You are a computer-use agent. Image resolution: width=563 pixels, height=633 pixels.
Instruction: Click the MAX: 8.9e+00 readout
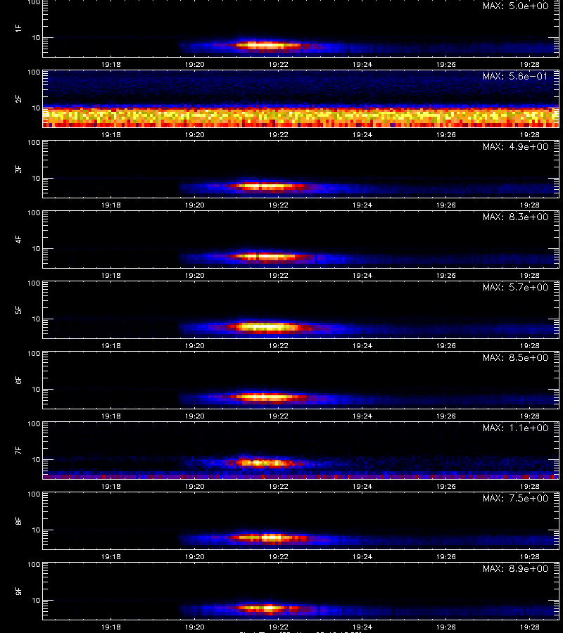515,568
